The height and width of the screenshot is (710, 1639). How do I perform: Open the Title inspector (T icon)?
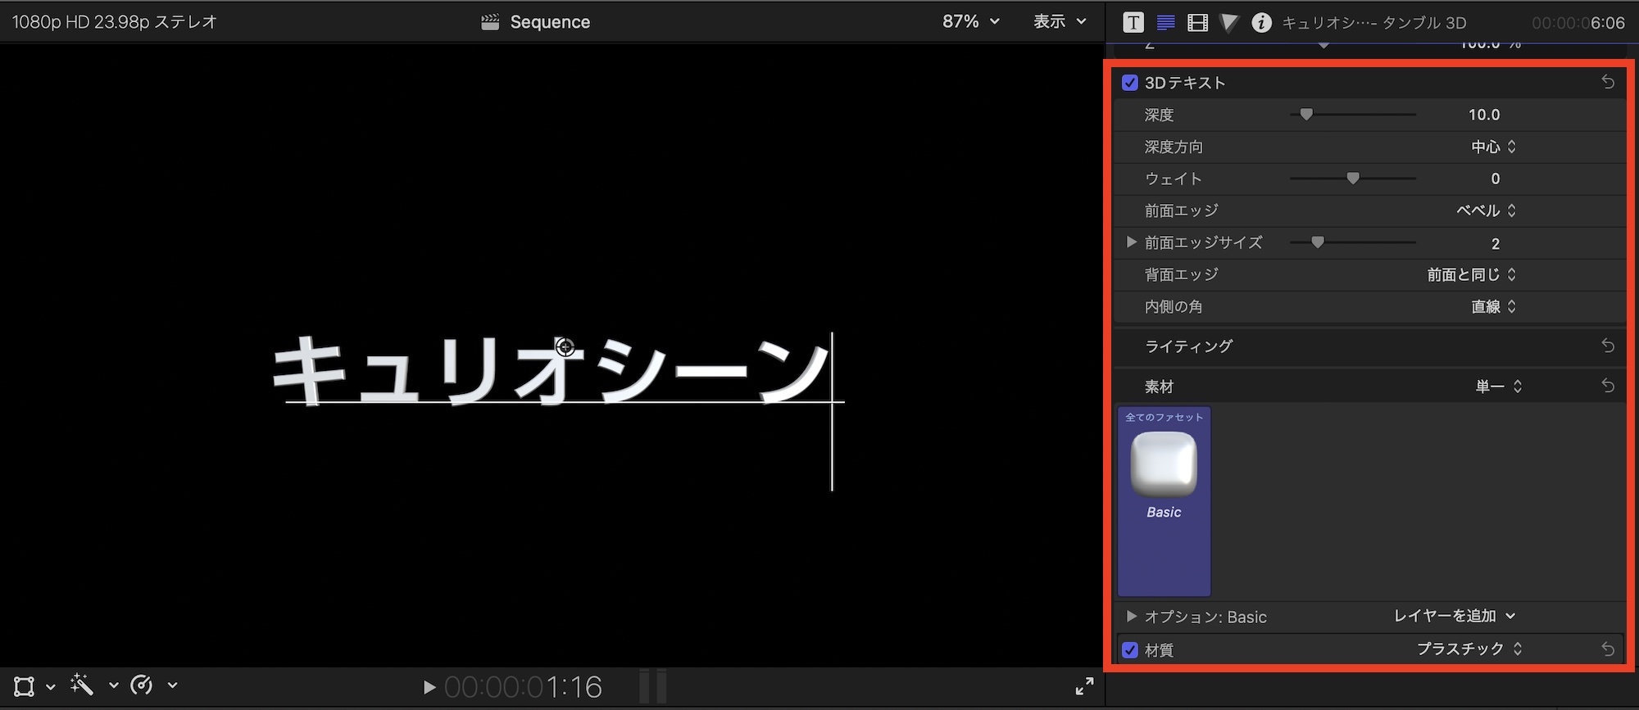click(1133, 22)
